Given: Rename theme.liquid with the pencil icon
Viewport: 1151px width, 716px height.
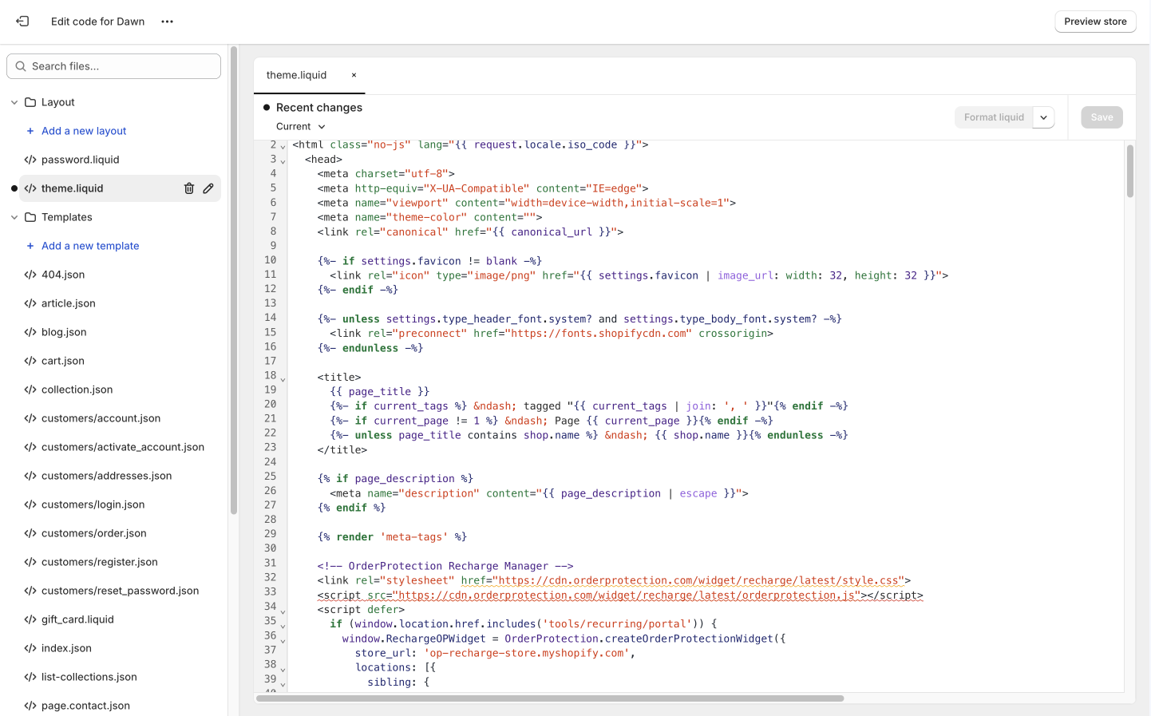Looking at the screenshot, I should pos(208,188).
